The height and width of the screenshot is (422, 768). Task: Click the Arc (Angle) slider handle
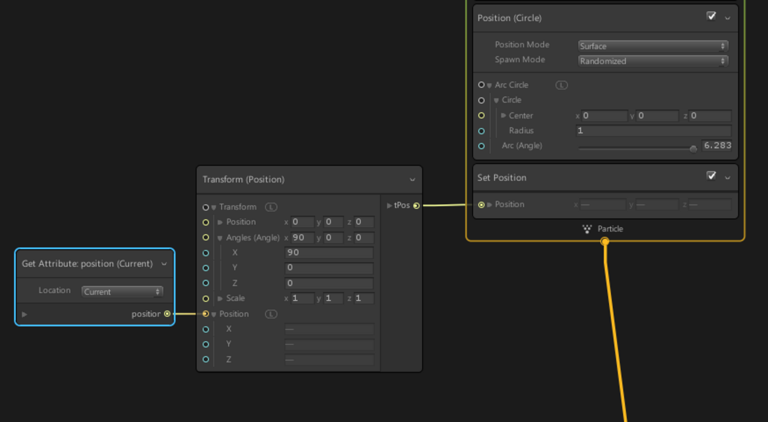pos(693,149)
